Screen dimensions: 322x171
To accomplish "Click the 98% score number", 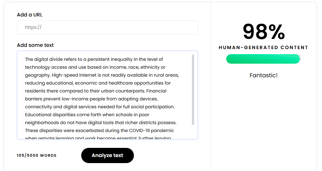I will coord(264,32).
